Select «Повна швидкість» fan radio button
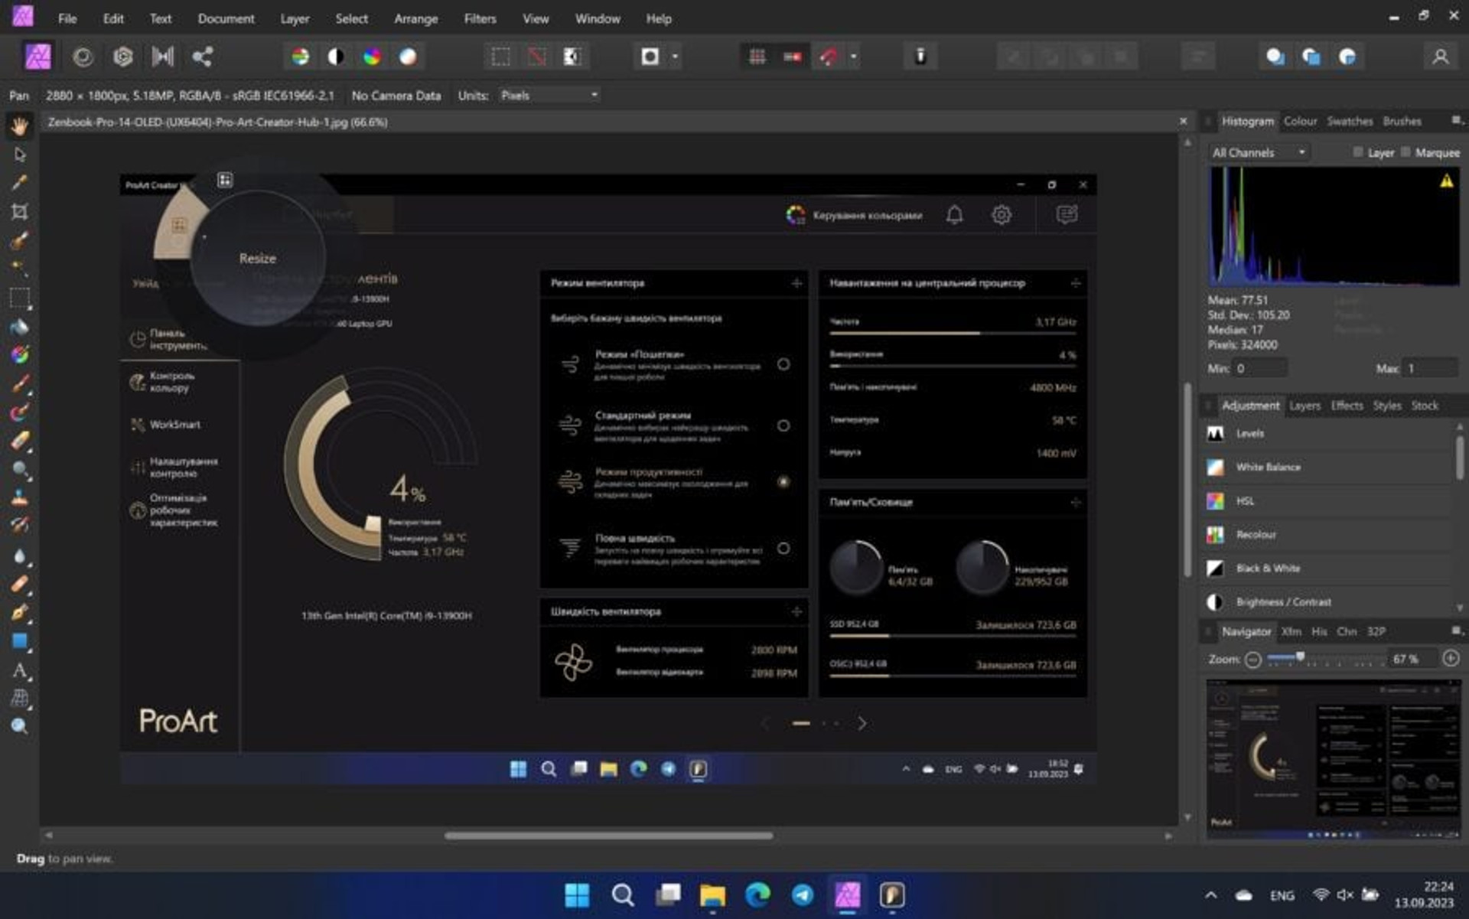The height and width of the screenshot is (919, 1469). [783, 548]
